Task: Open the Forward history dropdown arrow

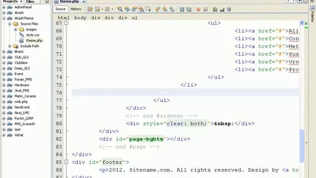Action: coord(112,9)
